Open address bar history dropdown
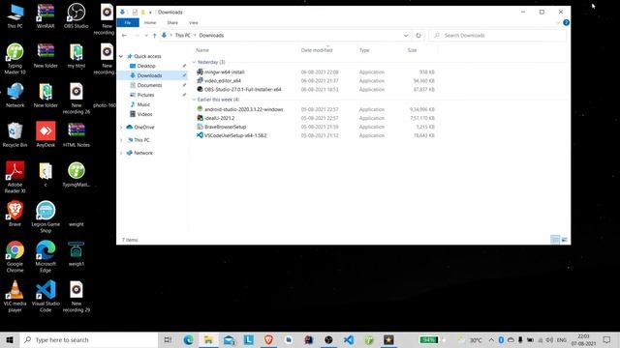 [406, 35]
